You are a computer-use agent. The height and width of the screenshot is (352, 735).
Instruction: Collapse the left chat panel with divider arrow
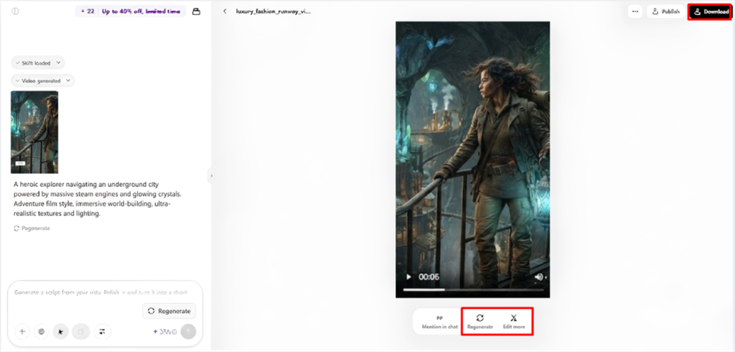(x=211, y=176)
